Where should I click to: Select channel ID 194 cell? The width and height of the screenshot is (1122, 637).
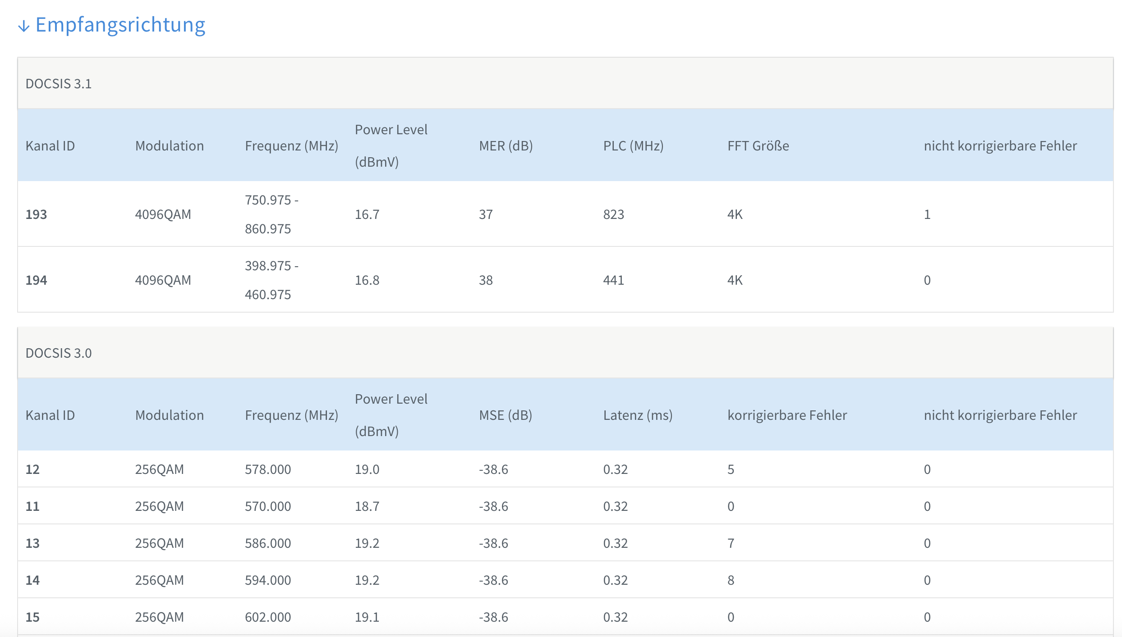pos(36,280)
